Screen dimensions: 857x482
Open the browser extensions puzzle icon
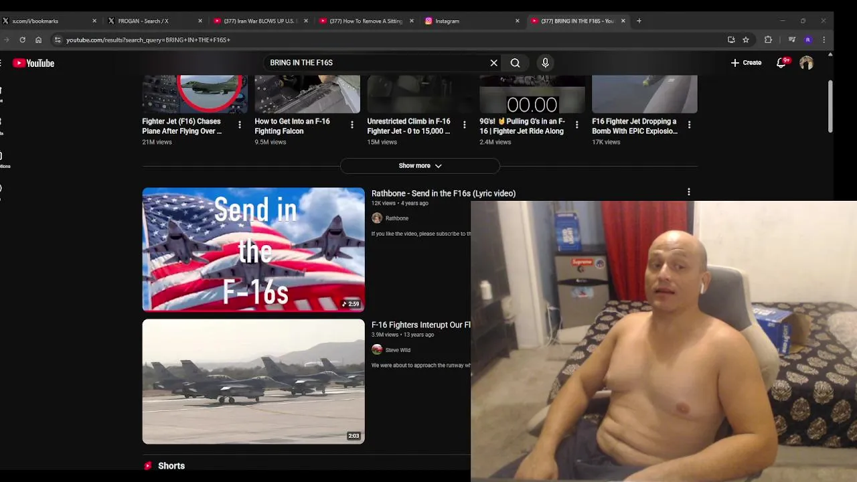tap(768, 39)
